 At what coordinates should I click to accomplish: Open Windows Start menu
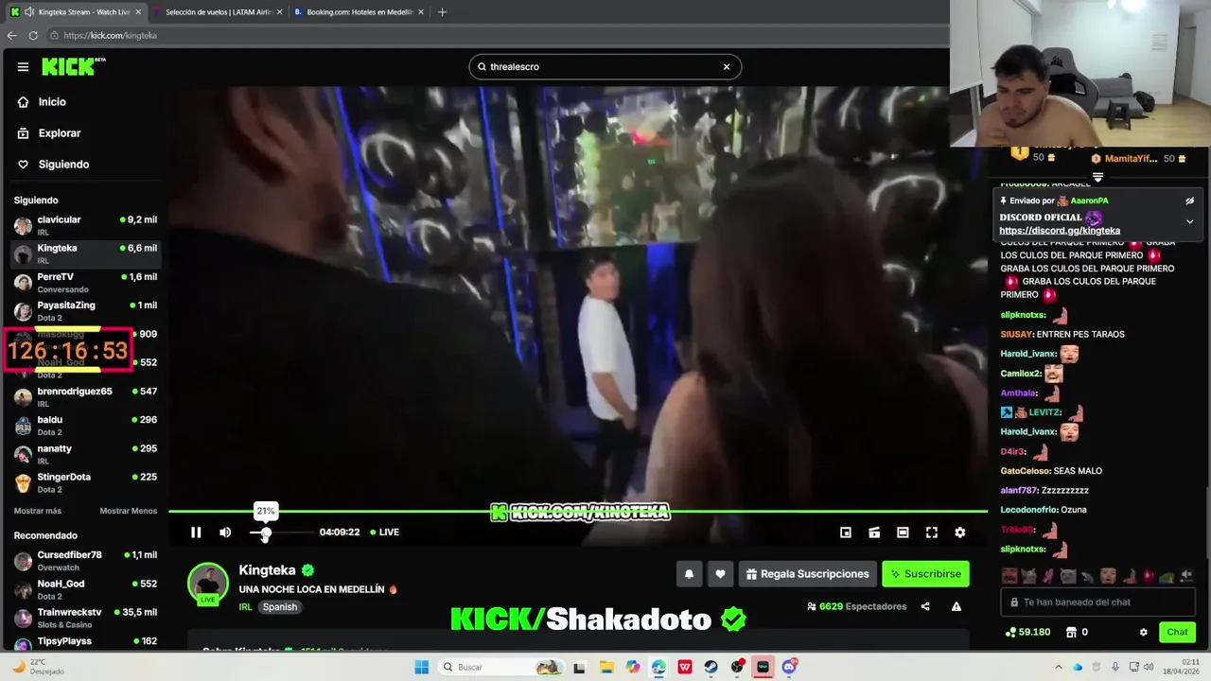click(x=422, y=667)
